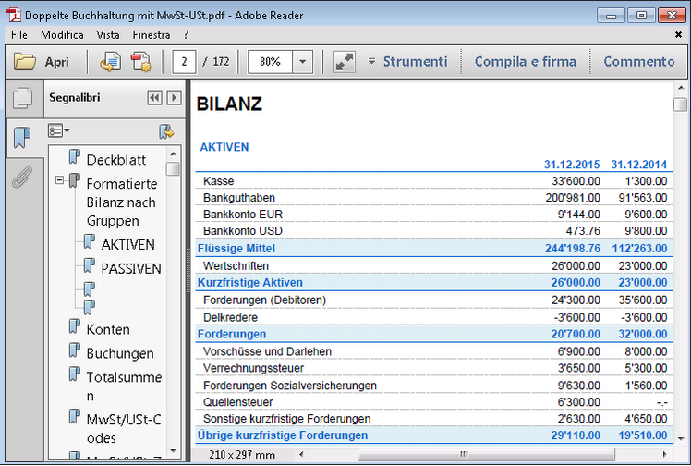
Task: Open the Commento pane
Action: [639, 61]
